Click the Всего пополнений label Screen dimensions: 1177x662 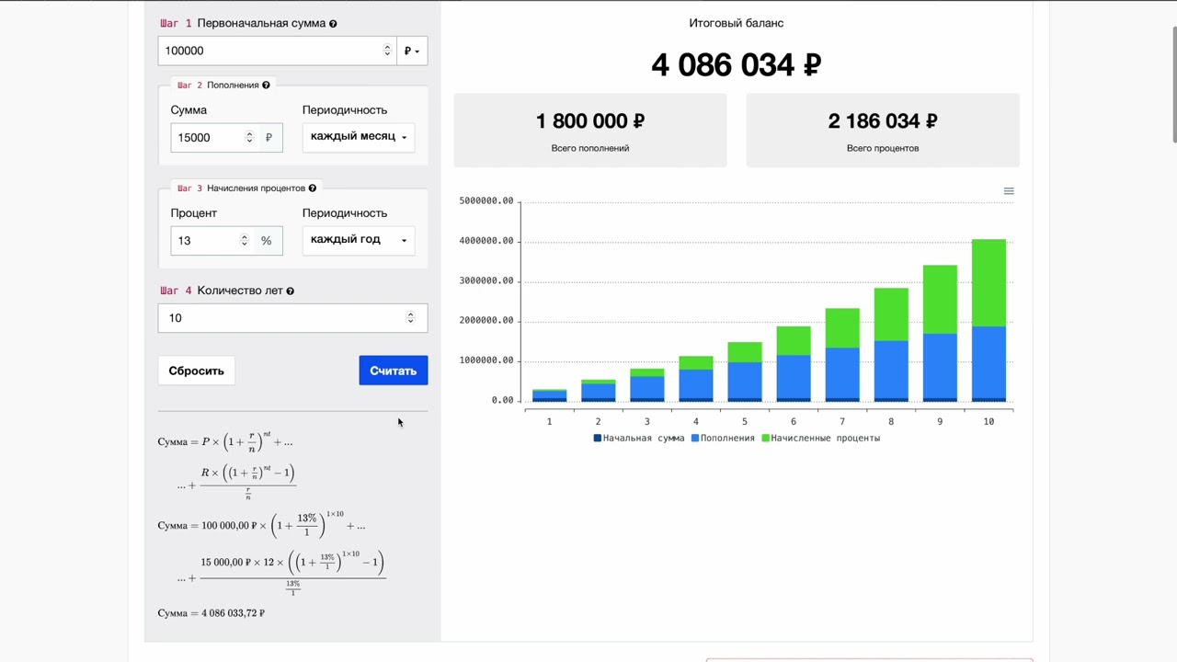pos(590,148)
